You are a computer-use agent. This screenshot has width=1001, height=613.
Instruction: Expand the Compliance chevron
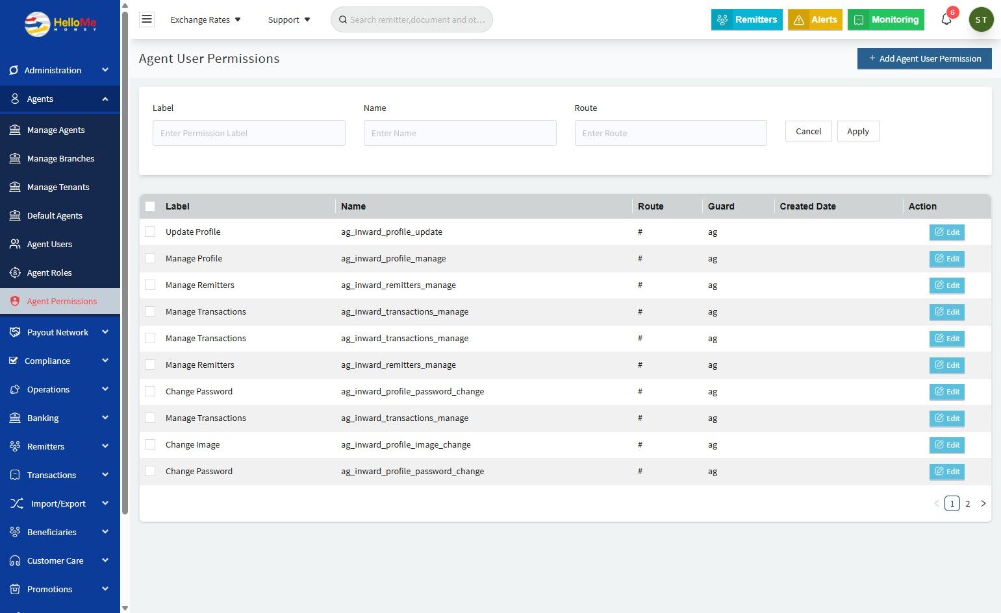[105, 361]
